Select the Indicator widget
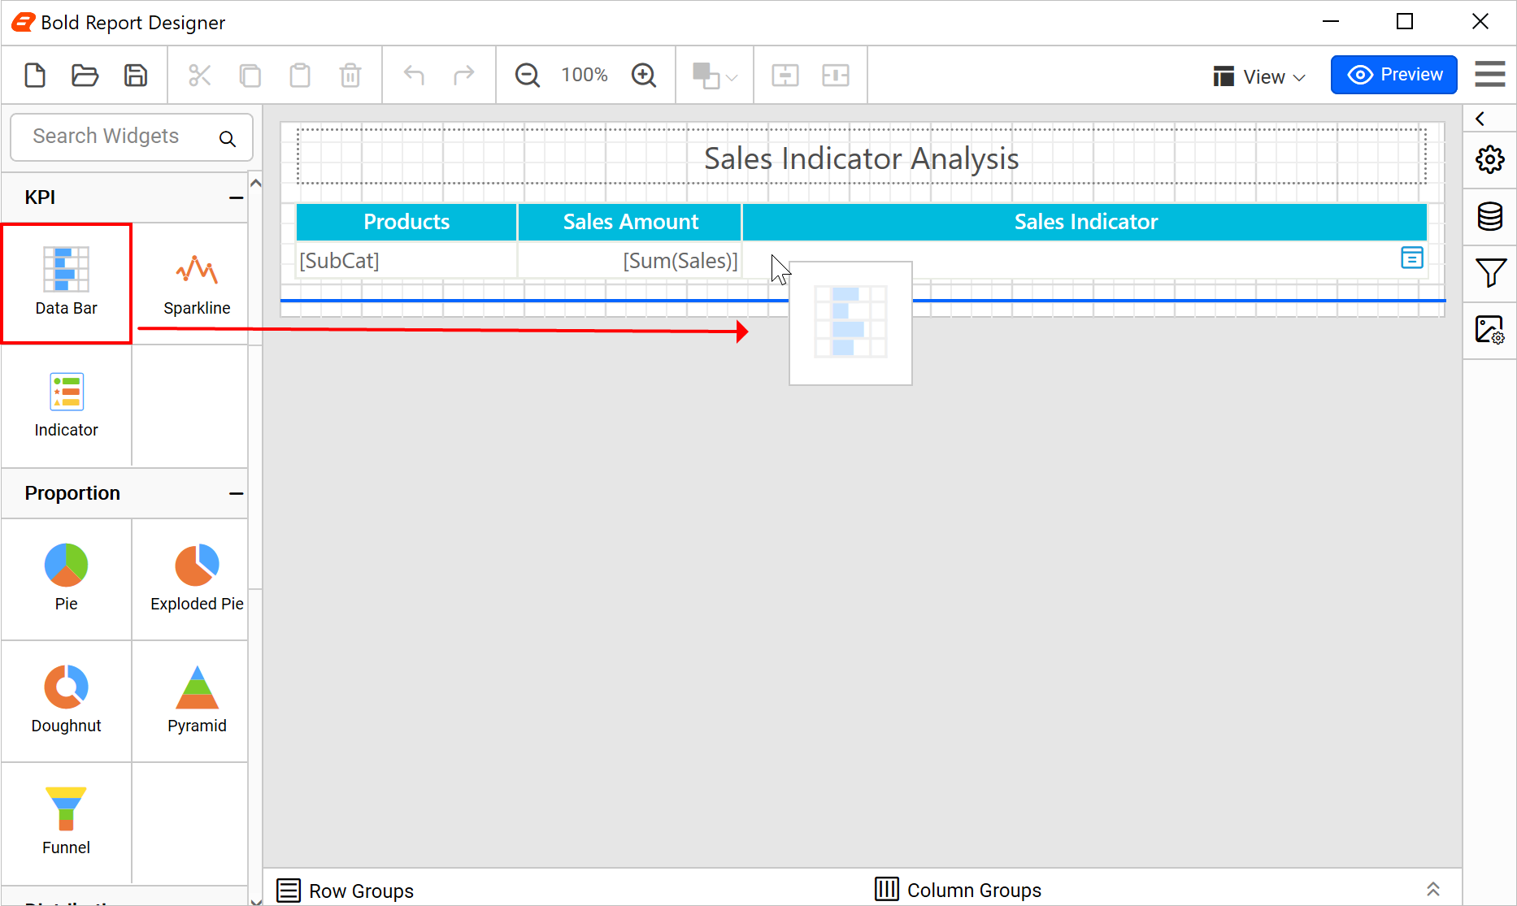The height and width of the screenshot is (906, 1517). pyautogui.click(x=67, y=405)
